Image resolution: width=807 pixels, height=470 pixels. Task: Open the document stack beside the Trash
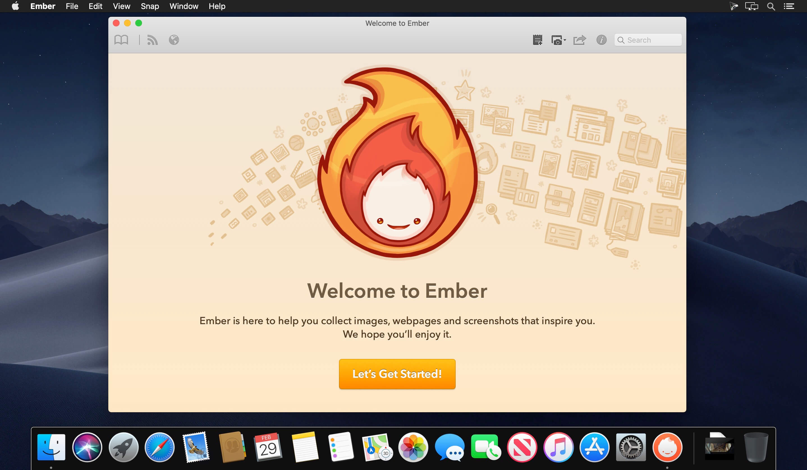coord(719,447)
